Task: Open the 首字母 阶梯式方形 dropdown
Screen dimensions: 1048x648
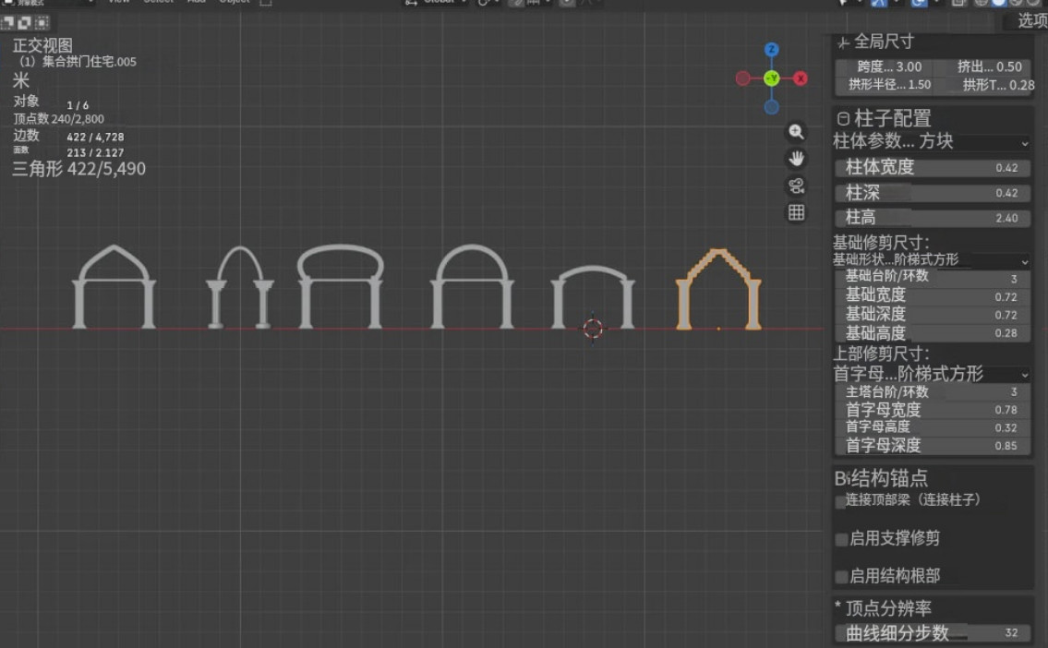Action: 931,374
